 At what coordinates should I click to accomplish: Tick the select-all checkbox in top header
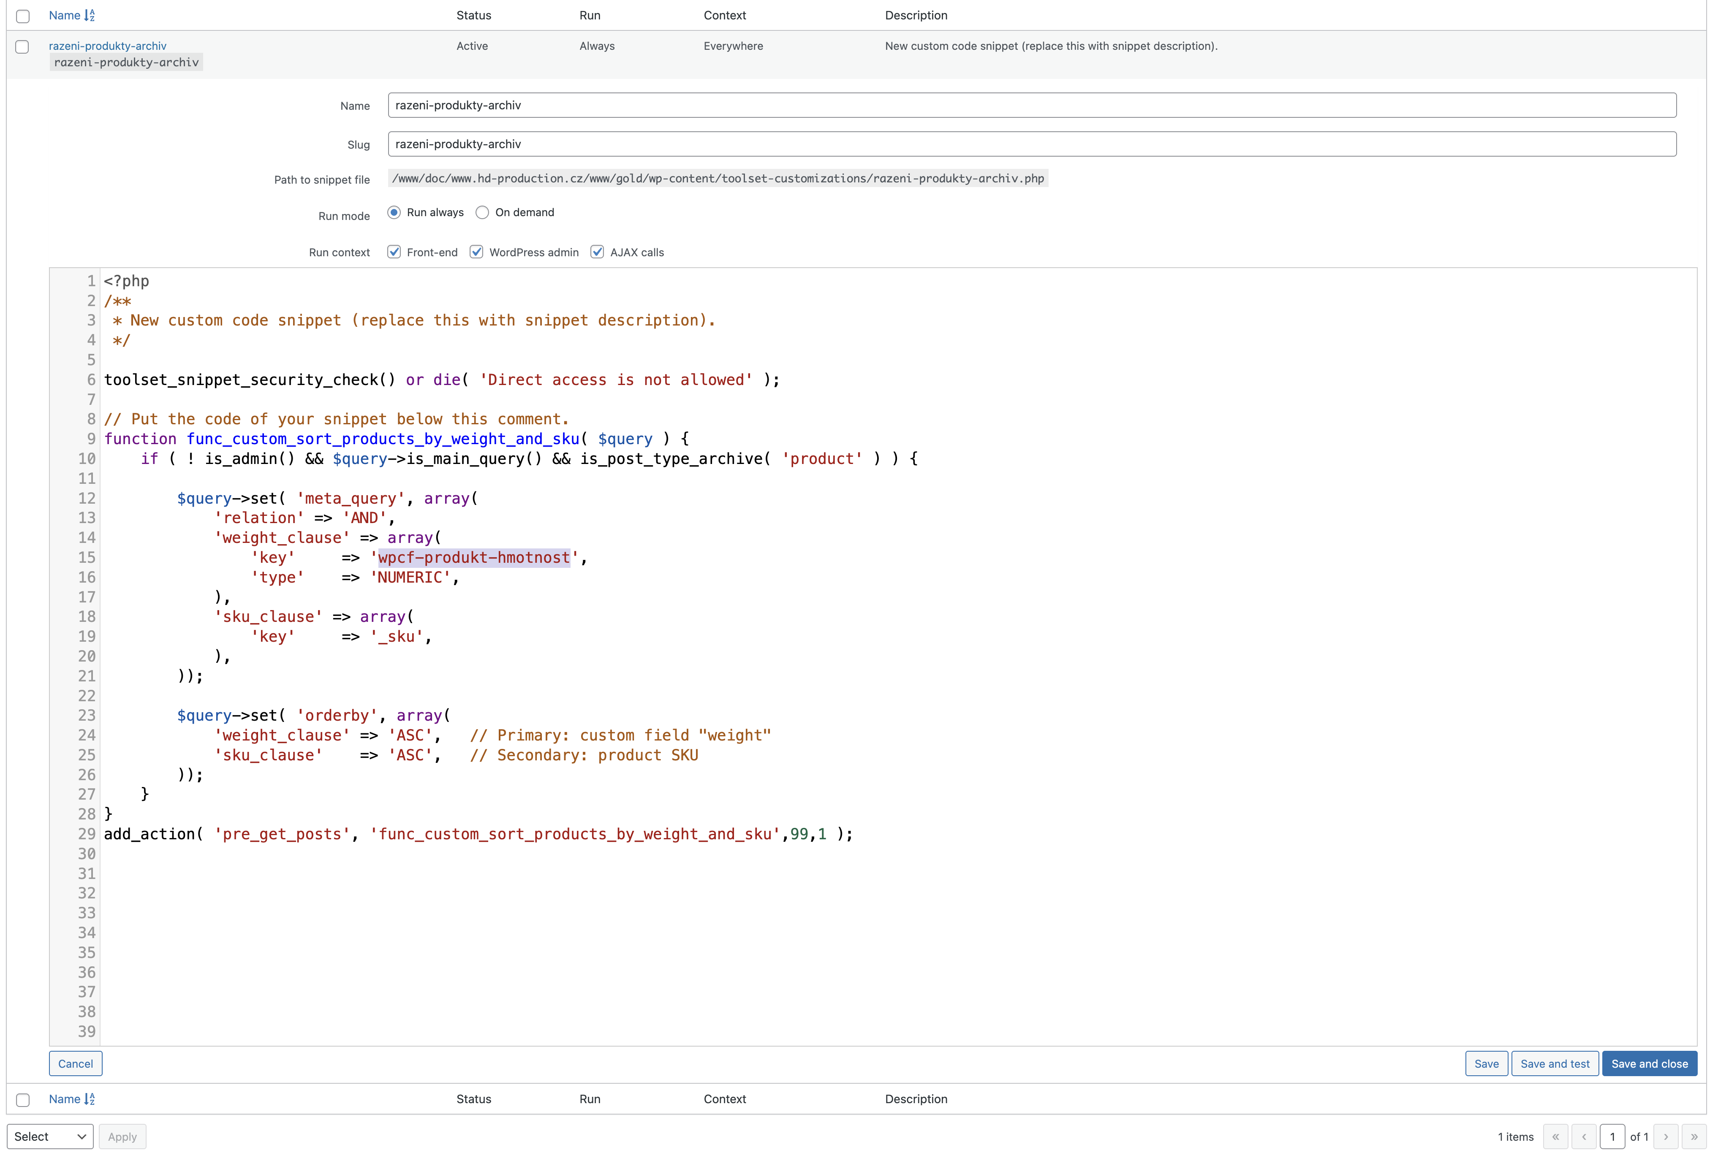pos(23,16)
